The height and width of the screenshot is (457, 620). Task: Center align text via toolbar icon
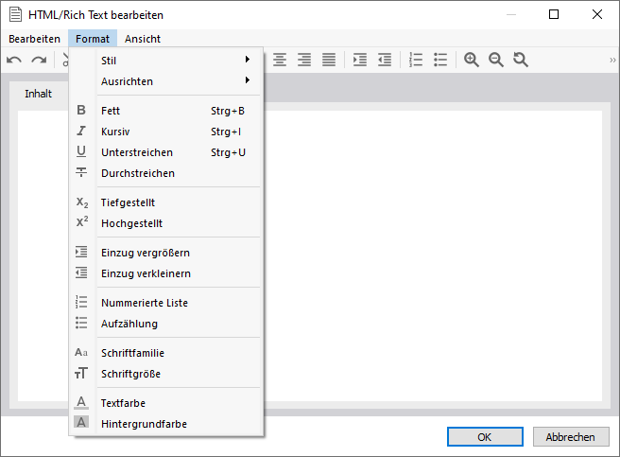click(280, 60)
